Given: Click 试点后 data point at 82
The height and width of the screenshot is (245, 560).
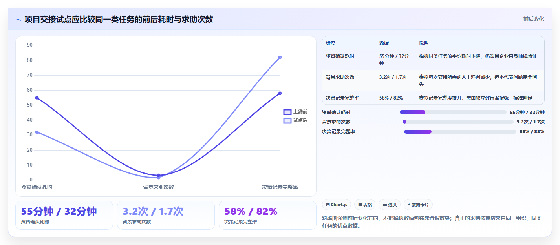Looking at the screenshot, I should [x=280, y=57].
